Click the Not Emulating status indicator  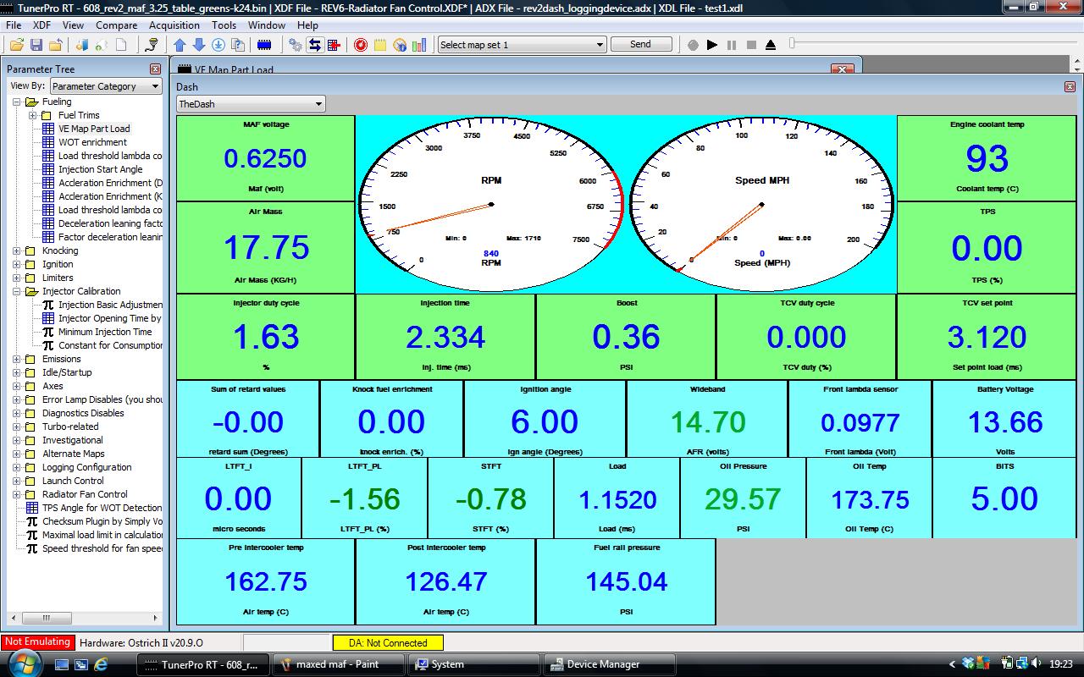point(36,642)
